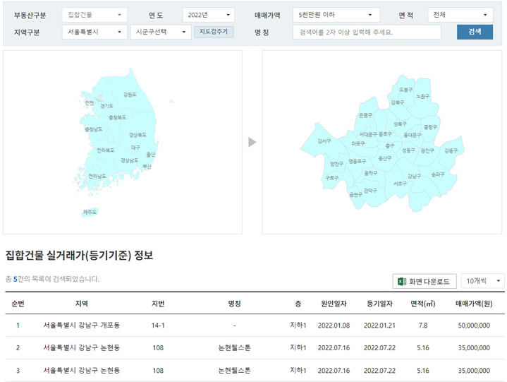Open the 부동산구분 dropdown showing 집합건물

(94, 15)
